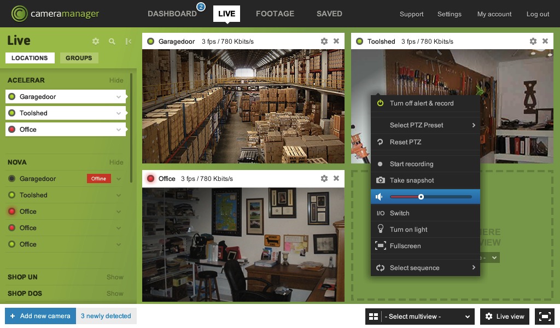This screenshot has height=328, width=560.
Task: Open settings gear on Garagedoor camera tile
Action: (324, 42)
